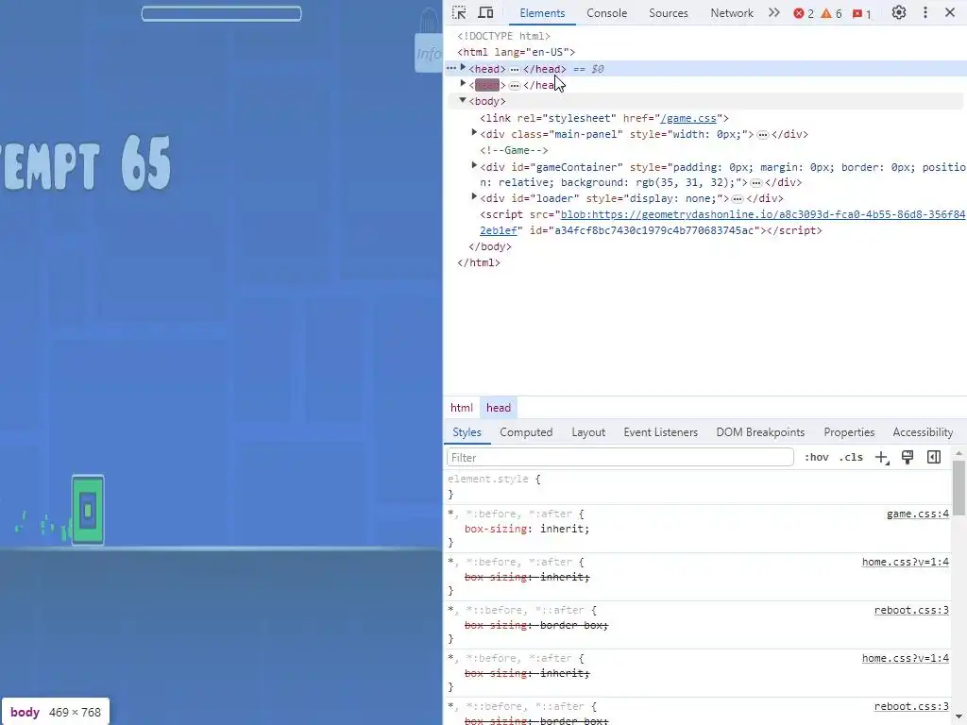The width and height of the screenshot is (967, 725).
Task: Open the DOM Breakpoints pane tab
Action: click(760, 432)
